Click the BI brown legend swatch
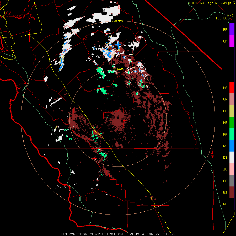236x236 pixels. pyautogui.click(x=232, y=192)
